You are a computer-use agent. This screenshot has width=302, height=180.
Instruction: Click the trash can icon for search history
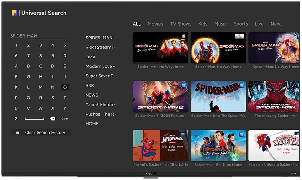[x=17, y=132]
